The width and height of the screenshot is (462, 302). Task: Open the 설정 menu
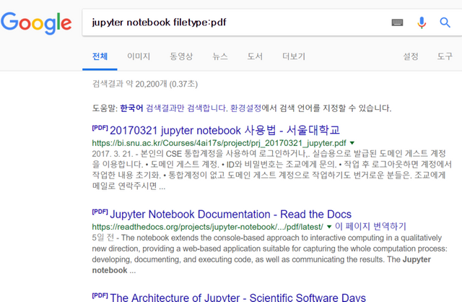(x=411, y=56)
